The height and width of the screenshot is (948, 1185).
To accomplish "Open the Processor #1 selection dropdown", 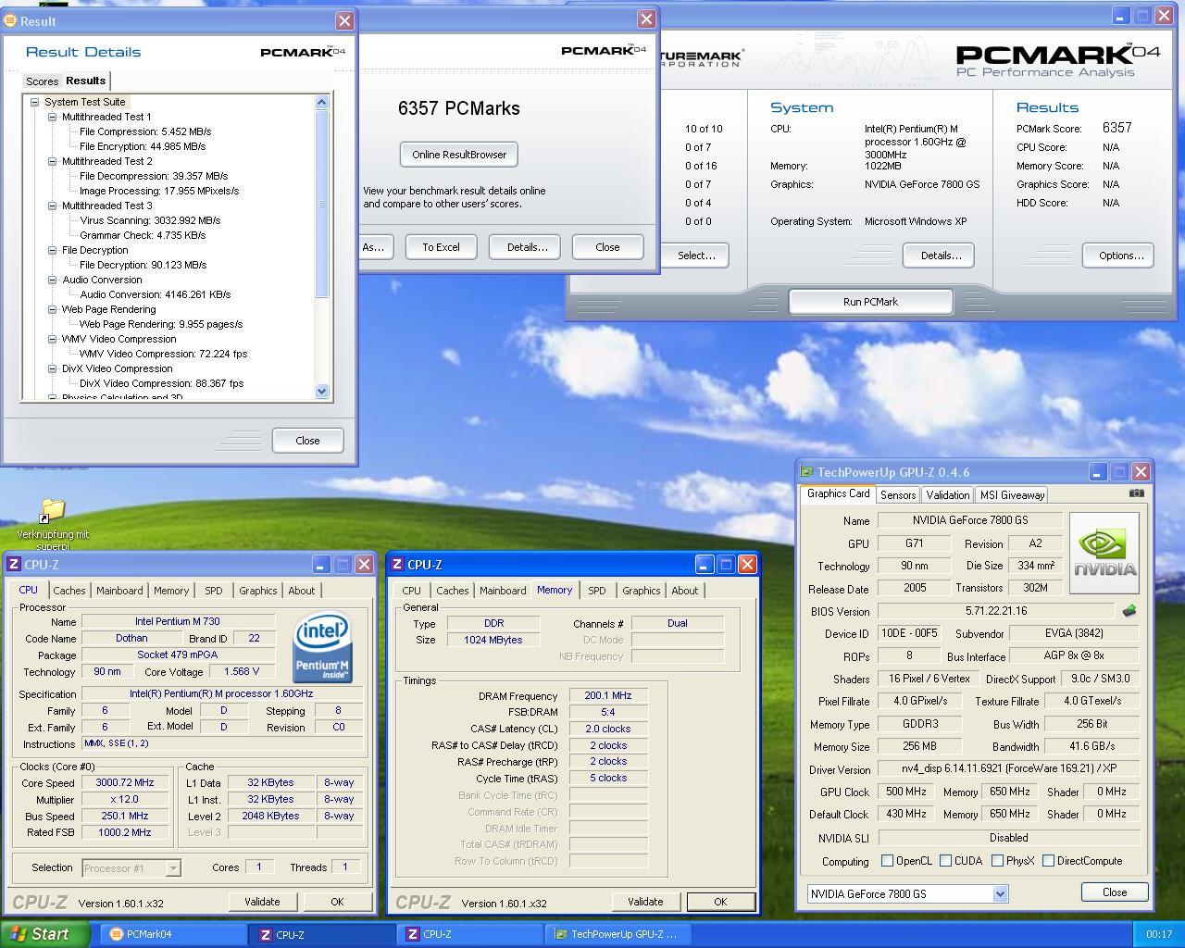I will tap(172, 868).
